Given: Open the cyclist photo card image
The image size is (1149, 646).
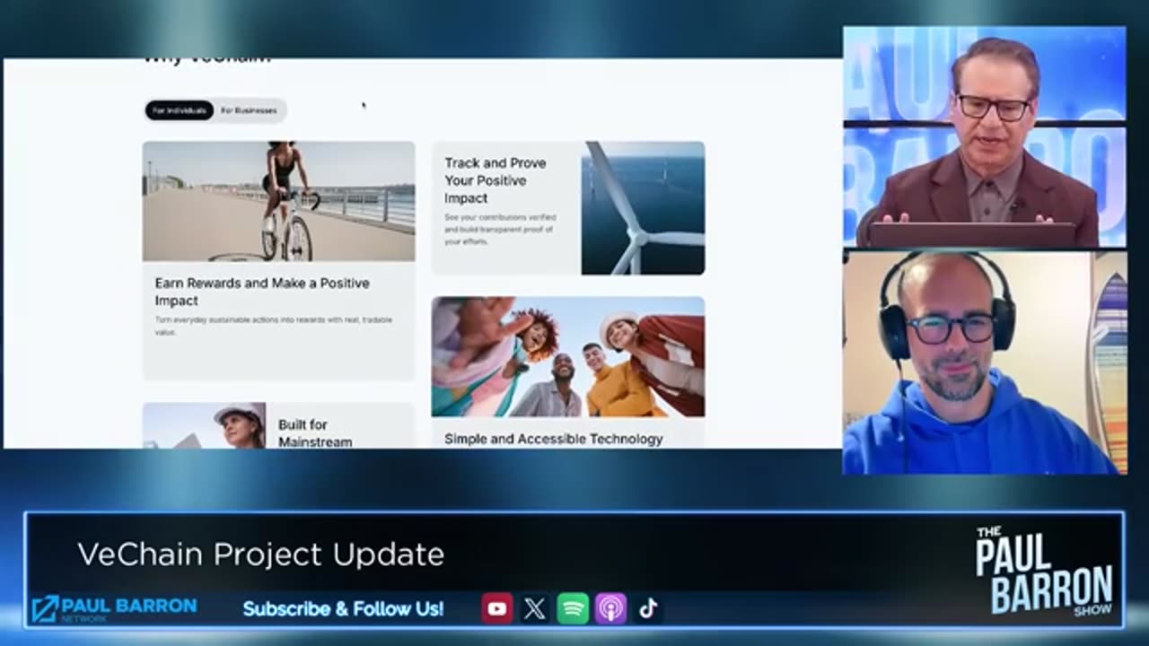Looking at the screenshot, I should (278, 201).
